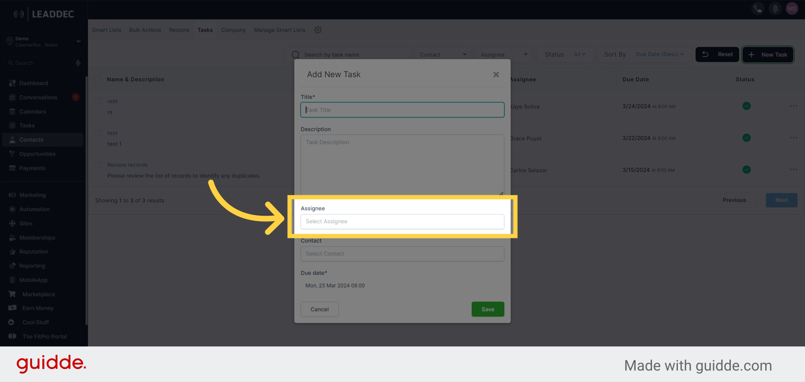Screen dimensions: 805x382
Task: Open the Opportunities section
Action: pos(37,154)
